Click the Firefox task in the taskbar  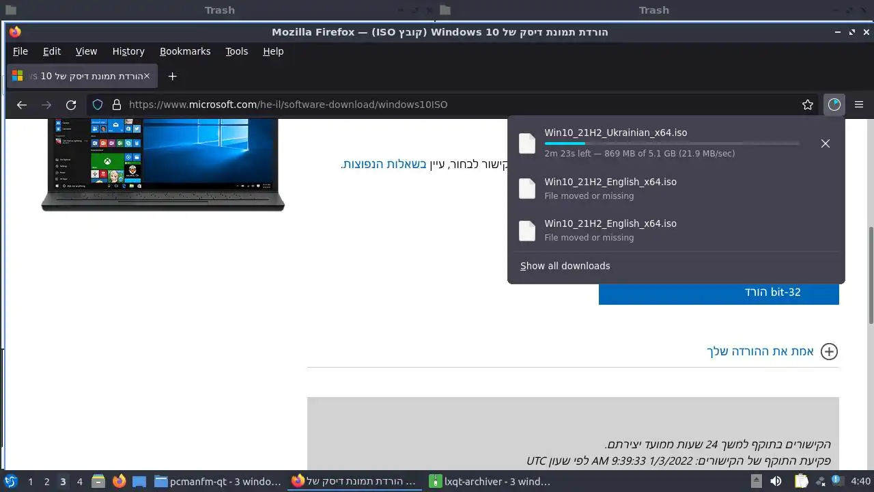coord(355,482)
